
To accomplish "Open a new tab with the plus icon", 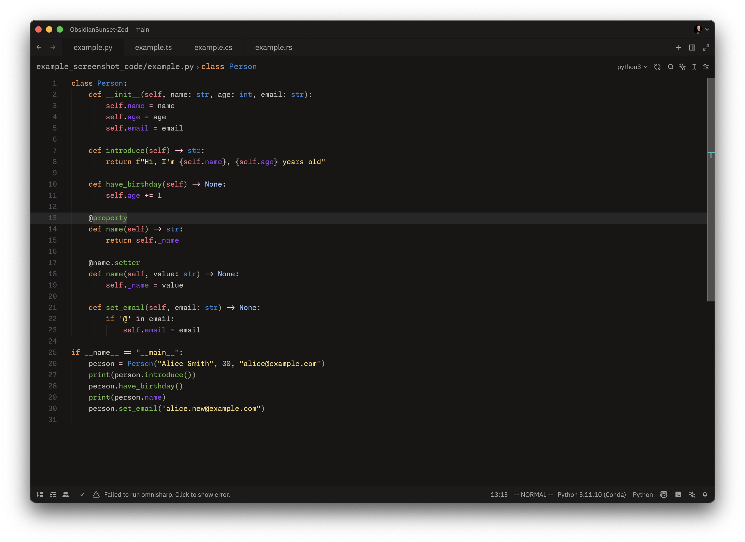I will [x=678, y=48].
